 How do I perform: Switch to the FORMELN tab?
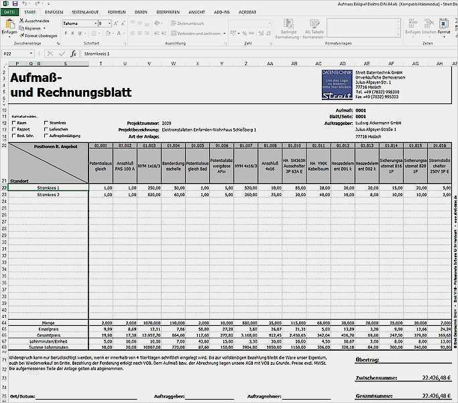[x=116, y=12]
